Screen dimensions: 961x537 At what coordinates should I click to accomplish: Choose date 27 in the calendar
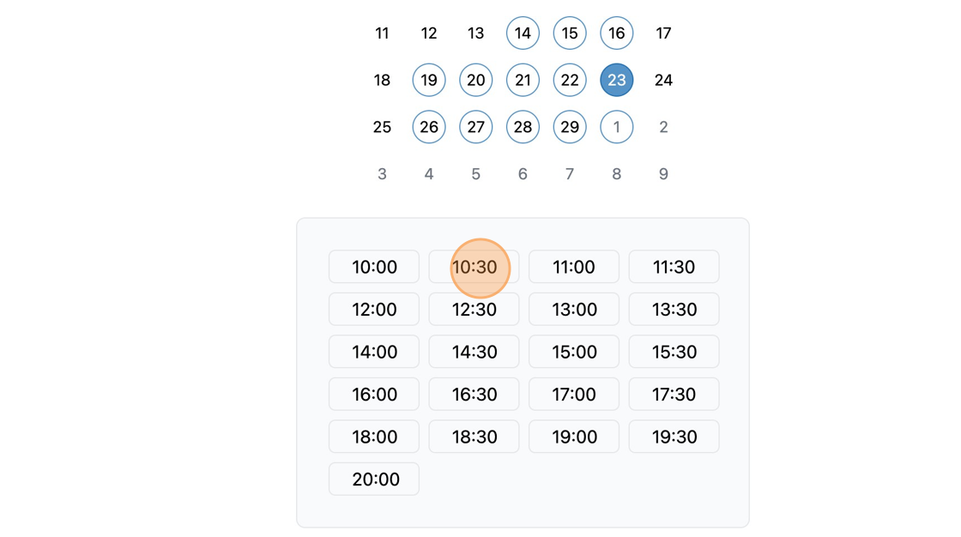pyautogui.click(x=475, y=127)
